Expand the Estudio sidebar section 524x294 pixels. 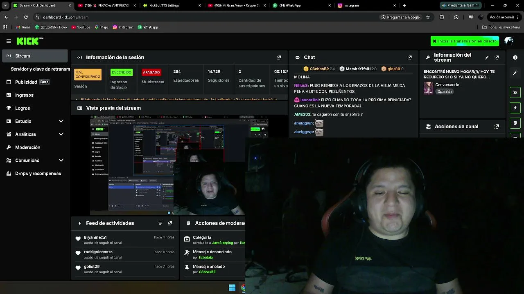pyautogui.click(x=61, y=121)
